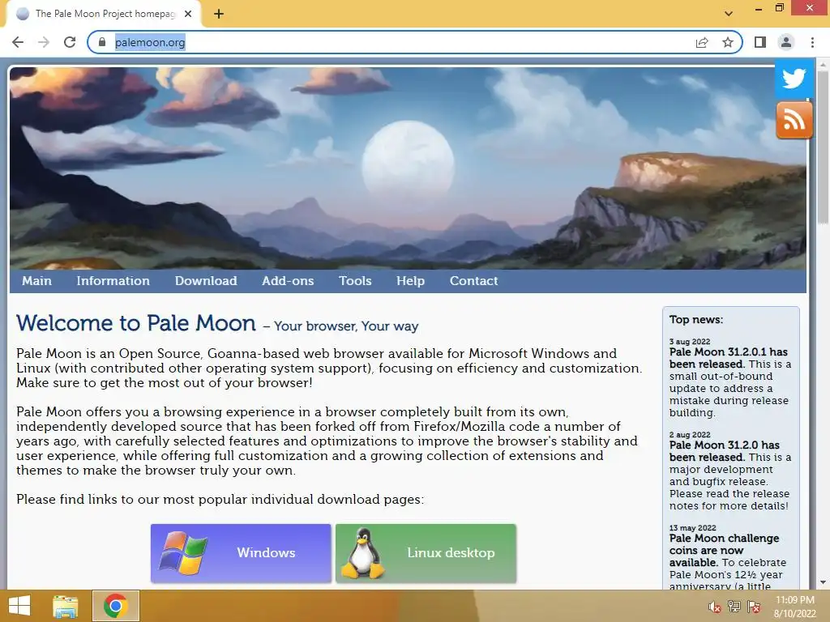Screen dimensions: 830x622
Task: Open the Windows Start button
Action: point(19,606)
